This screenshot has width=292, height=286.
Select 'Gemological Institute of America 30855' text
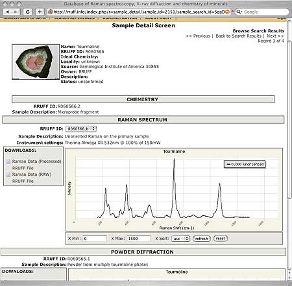click(119, 67)
